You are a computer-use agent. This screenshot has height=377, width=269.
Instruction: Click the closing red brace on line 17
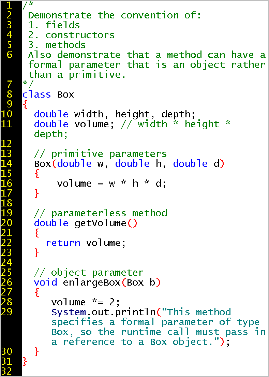(36, 193)
